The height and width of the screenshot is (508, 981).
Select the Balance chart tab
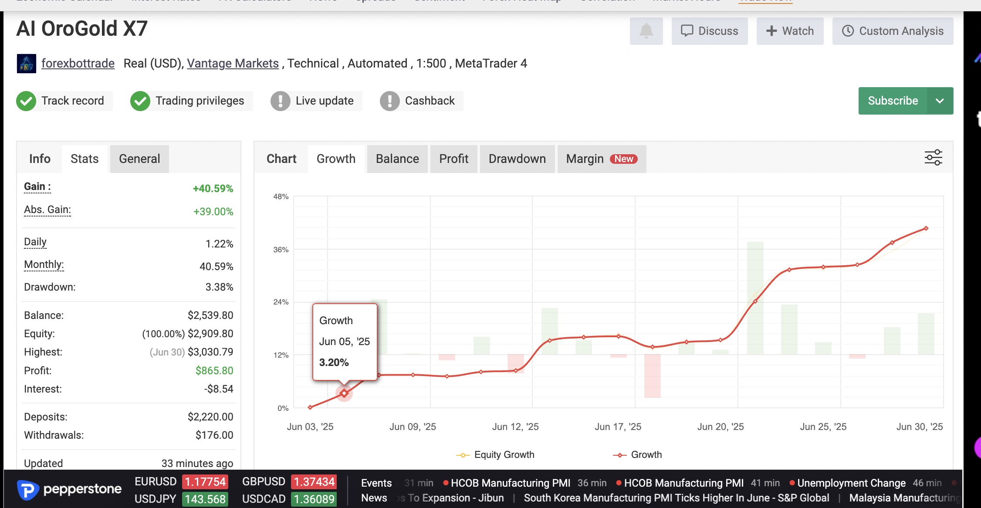coord(397,159)
